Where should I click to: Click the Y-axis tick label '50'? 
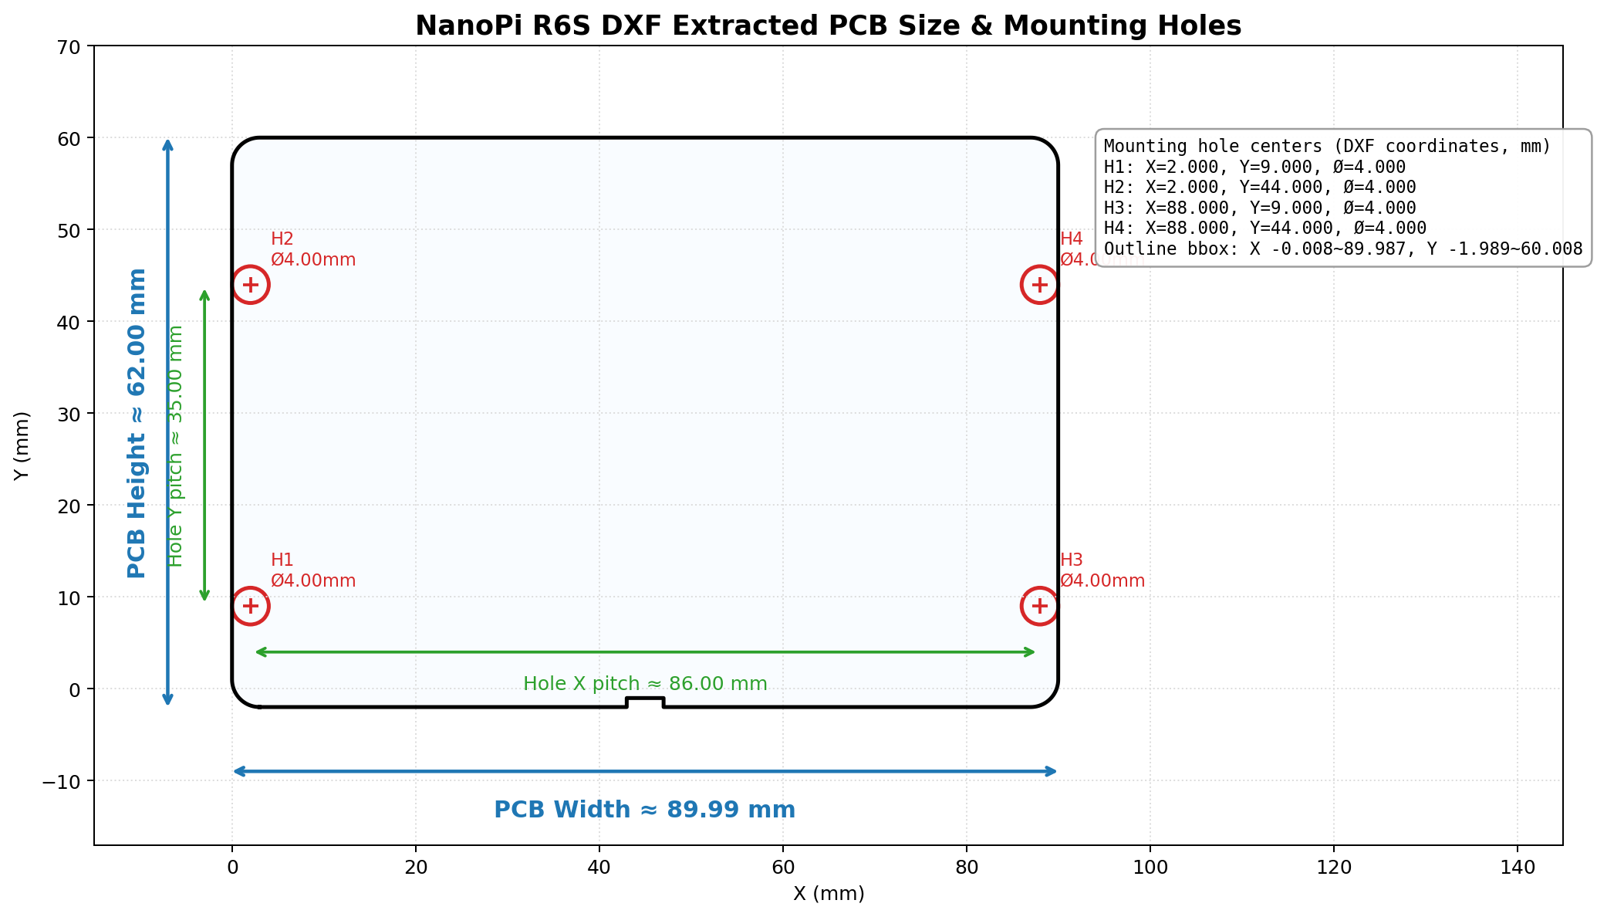tap(70, 230)
